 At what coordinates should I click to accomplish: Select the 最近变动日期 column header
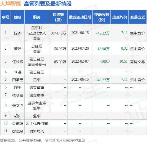coord(80,17)
